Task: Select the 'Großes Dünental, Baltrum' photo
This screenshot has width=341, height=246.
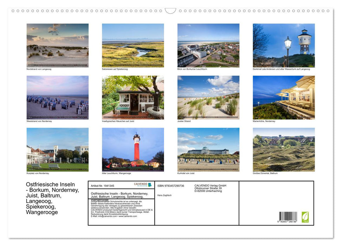Action: pyautogui.click(x=284, y=150)
